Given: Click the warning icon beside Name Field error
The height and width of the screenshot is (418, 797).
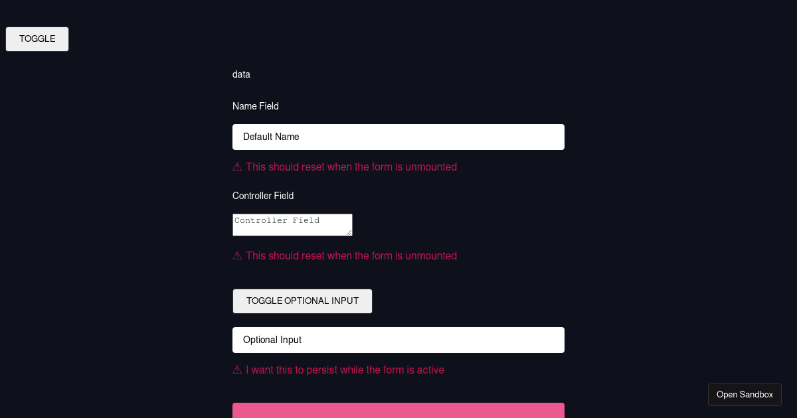Looking at the screenshot, I should 237,167.
